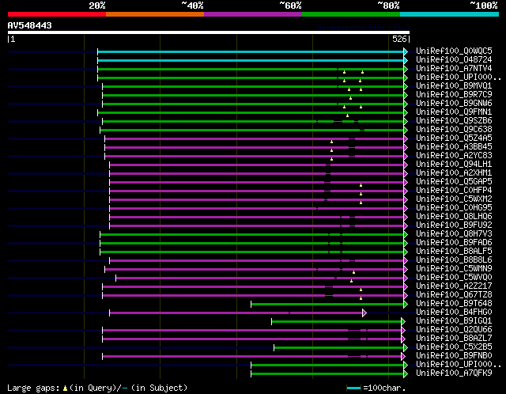Click the UniRef100_A2XHM1 label
The width and height of the screenshot is (506, 394).
[454, 173]
